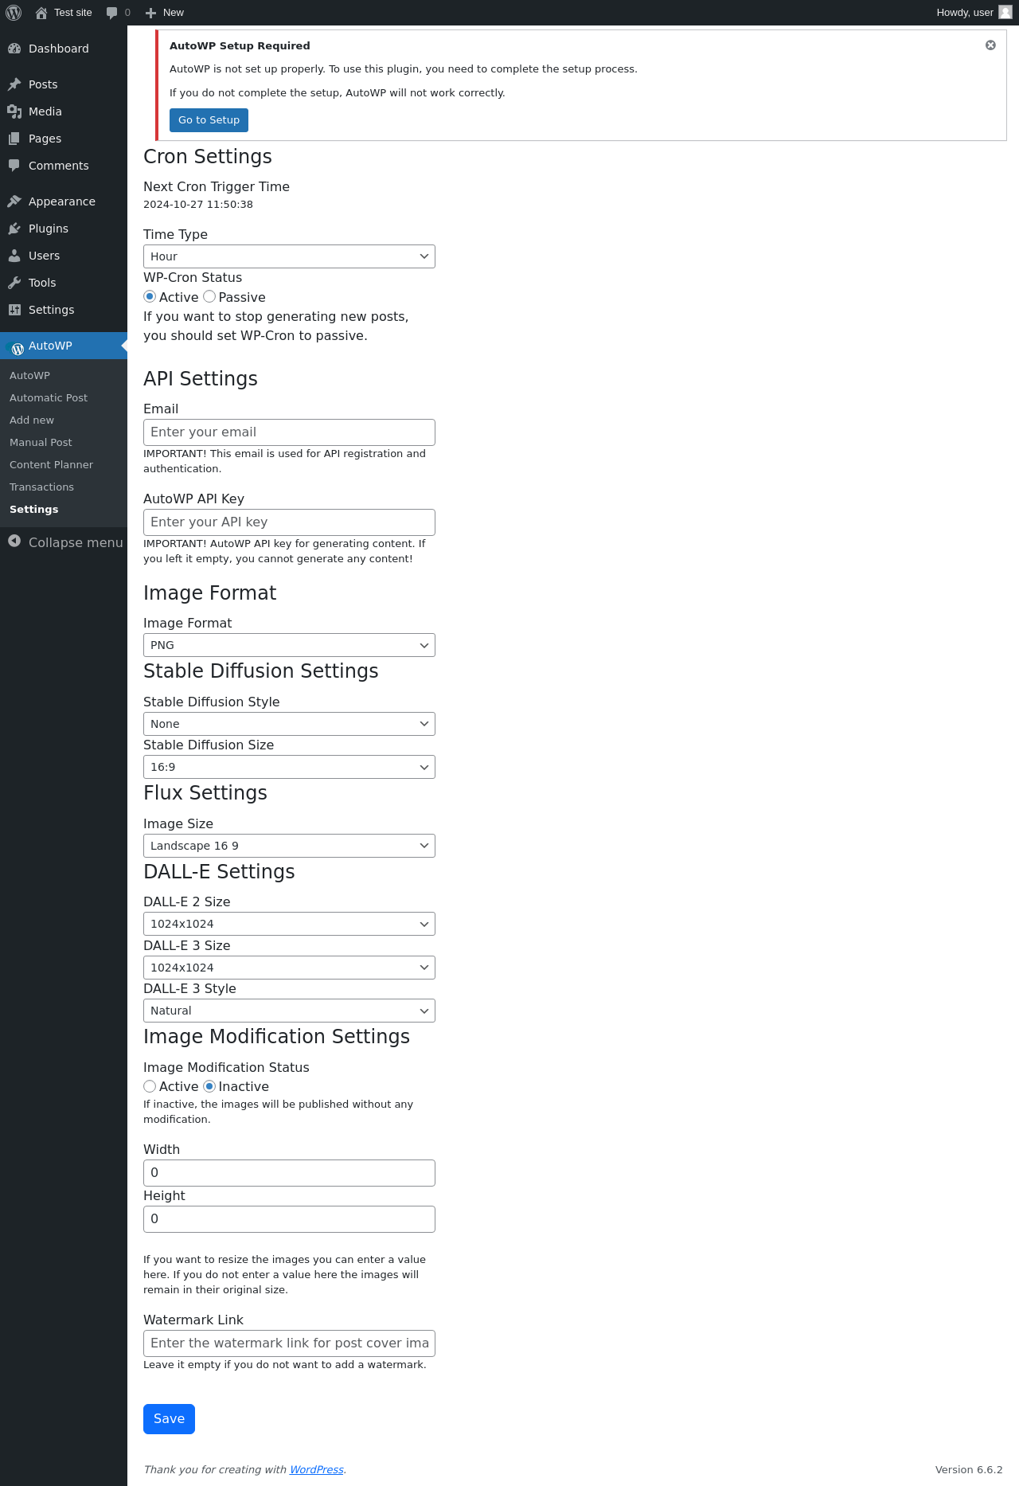Expand the DALL-E 3 Style dropdown
Image resolution: width=1019 pixels, height=1486 pixels.
pyautogui.click(x=289, y=1011)
